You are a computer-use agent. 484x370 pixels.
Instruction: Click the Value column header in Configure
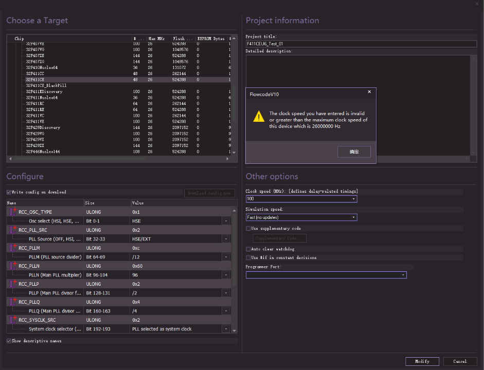click(184, 203)
